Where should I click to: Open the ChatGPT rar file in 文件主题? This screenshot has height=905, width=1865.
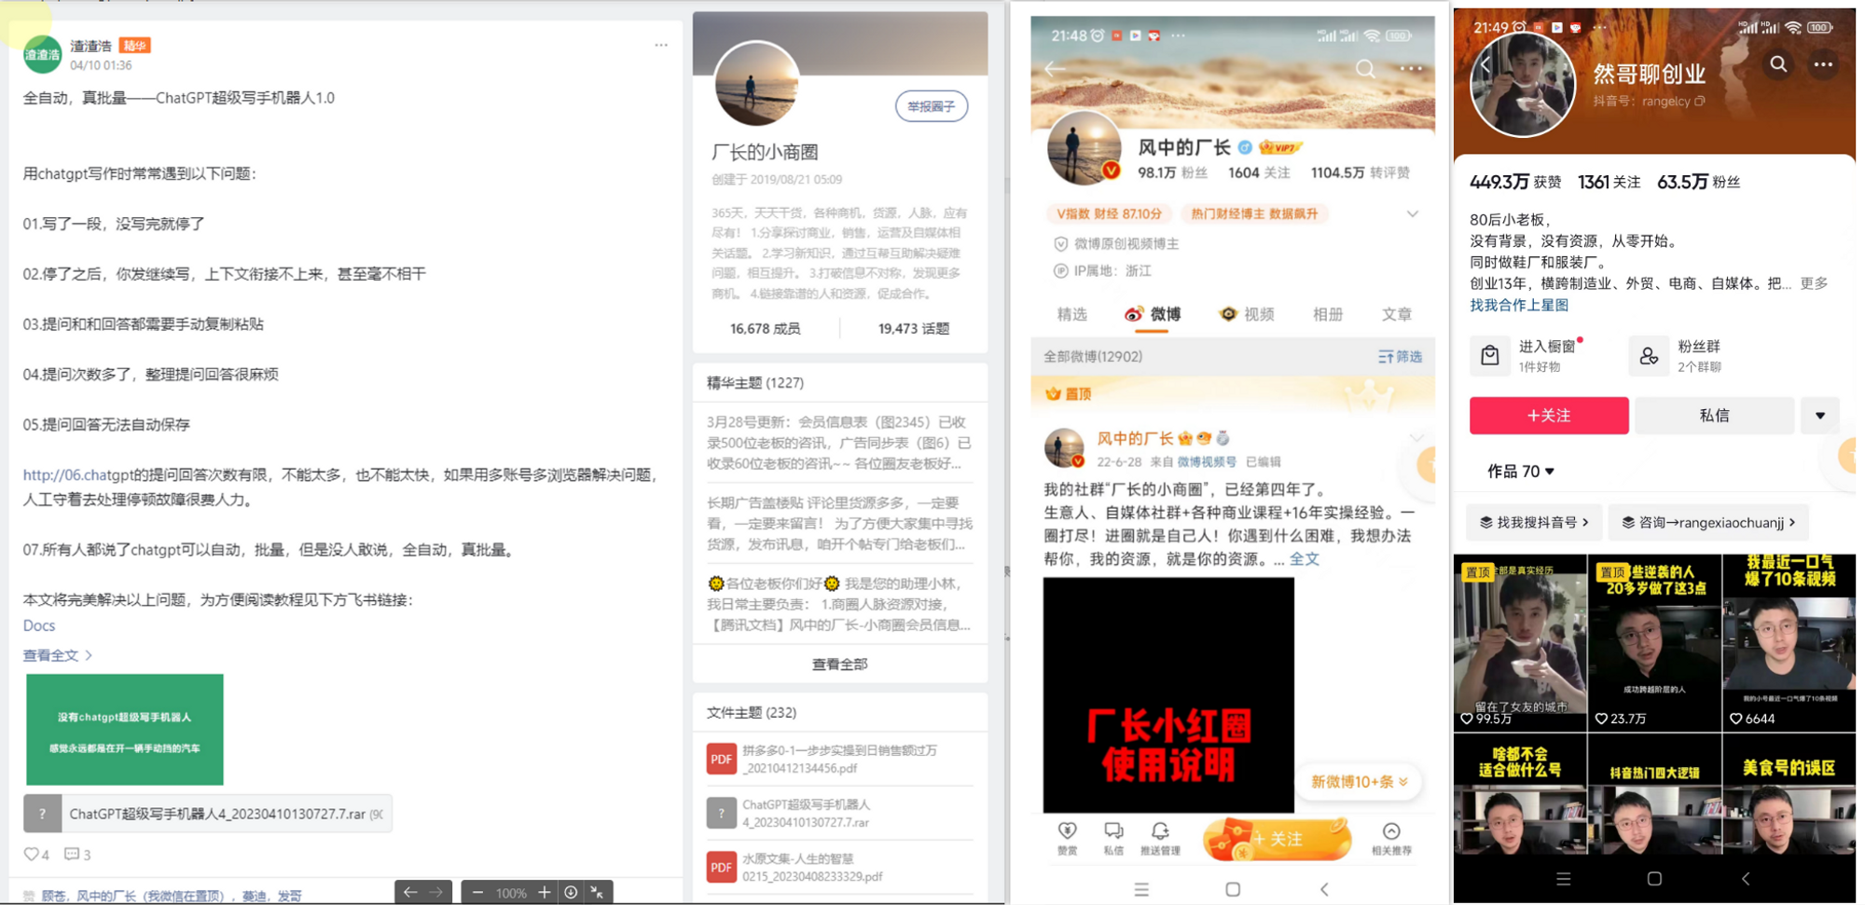coord(806,813)
